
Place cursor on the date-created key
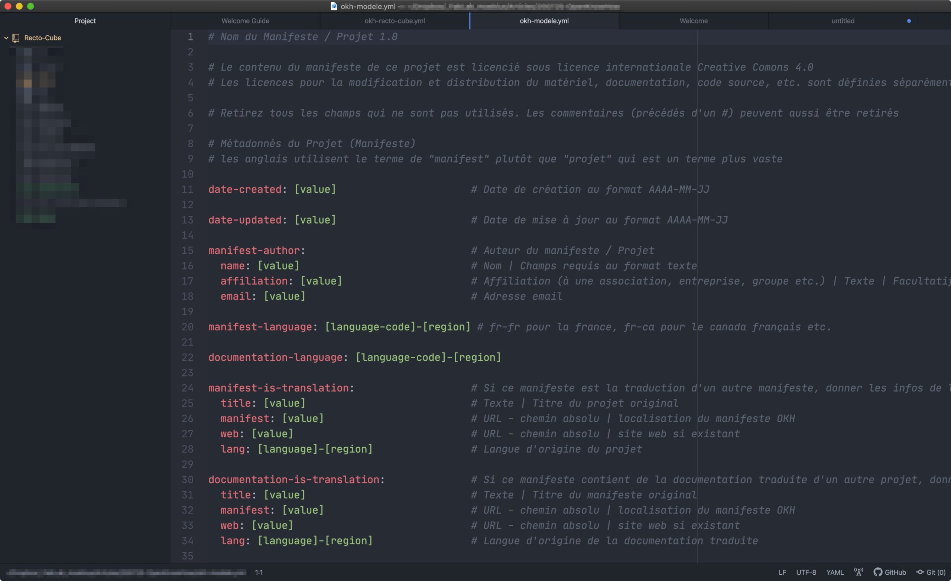[x=245, y=189]
